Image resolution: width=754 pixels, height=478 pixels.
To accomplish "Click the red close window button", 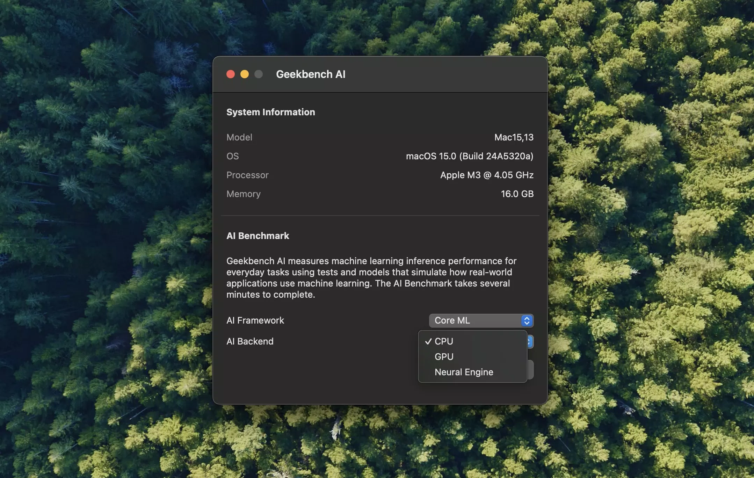I will coord(231,74).
